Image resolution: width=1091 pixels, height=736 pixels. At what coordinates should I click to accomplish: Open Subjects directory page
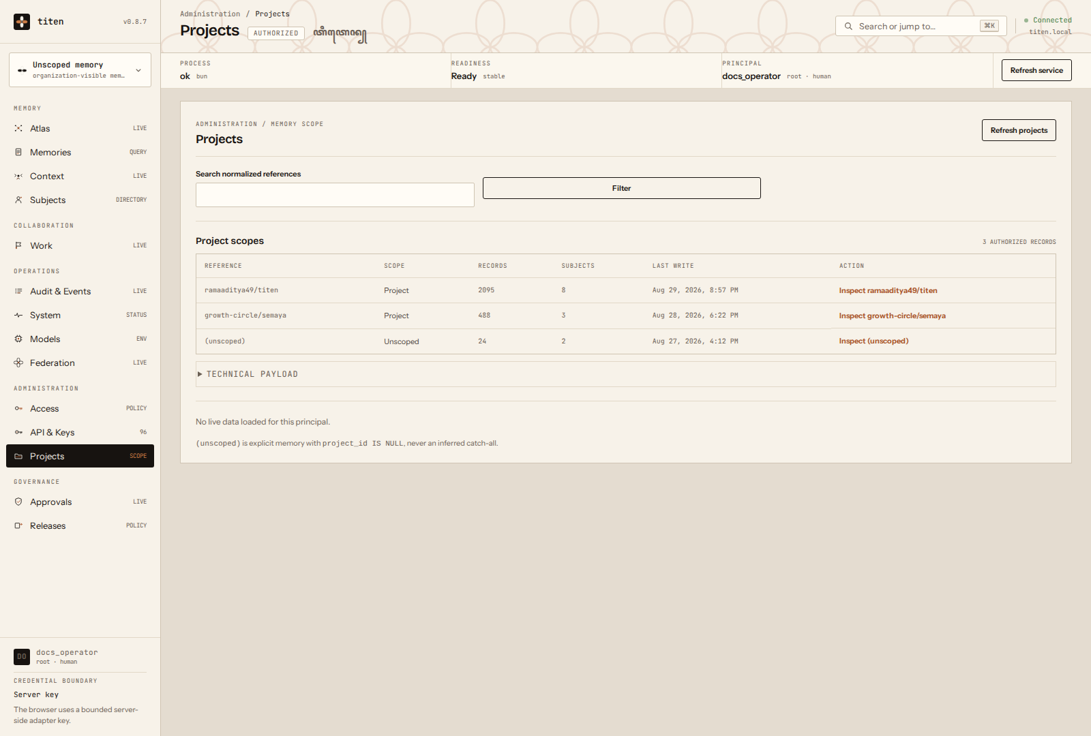tap(80, 200)
